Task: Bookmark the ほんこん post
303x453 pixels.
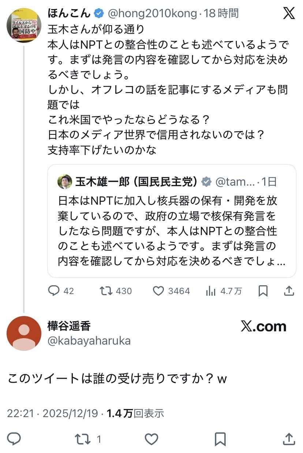Action: point(263,291)
